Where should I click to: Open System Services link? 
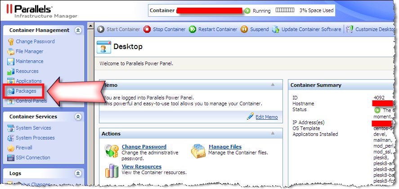pyautogui.click(x=33, y=128)
